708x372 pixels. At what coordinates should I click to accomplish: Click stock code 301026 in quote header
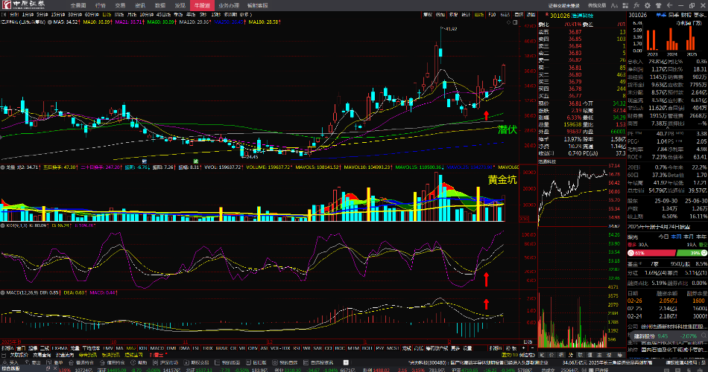(560, 16)
